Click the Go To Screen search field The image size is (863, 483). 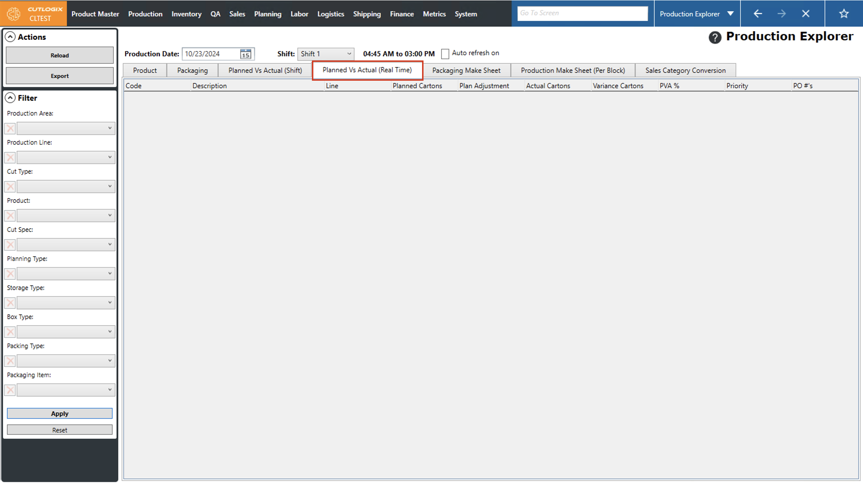pos(582,13)
